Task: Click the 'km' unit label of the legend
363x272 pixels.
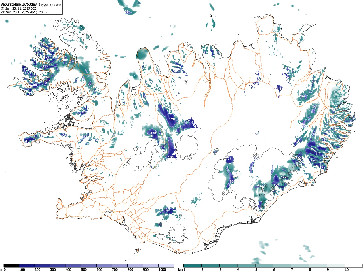Action: pyautogui.click(x=180, y=270)
